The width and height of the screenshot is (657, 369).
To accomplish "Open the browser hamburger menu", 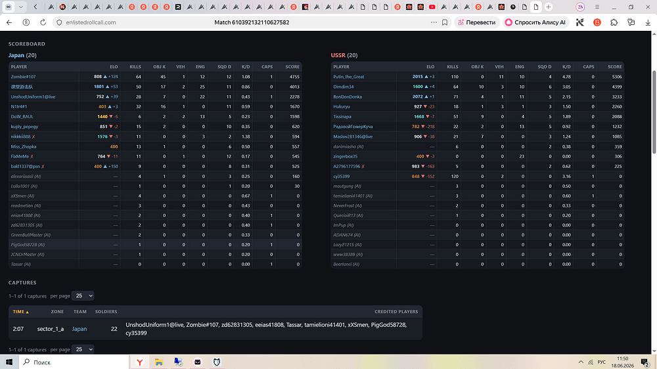I will tap(597, 7).
